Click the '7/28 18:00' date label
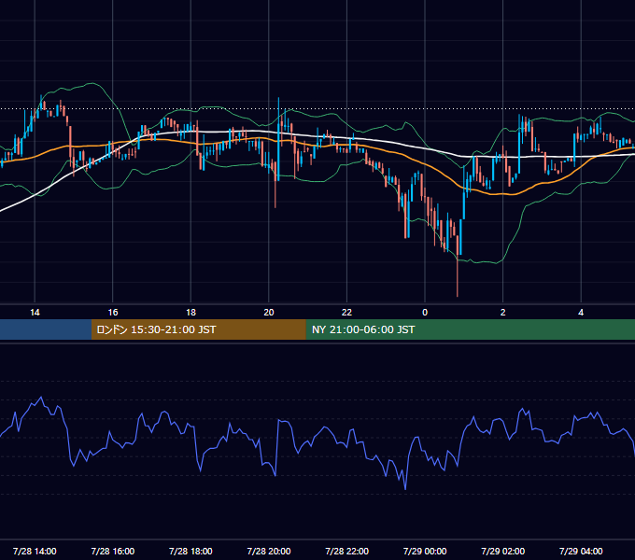Viewport: 635px width, 560px height. 190,551
